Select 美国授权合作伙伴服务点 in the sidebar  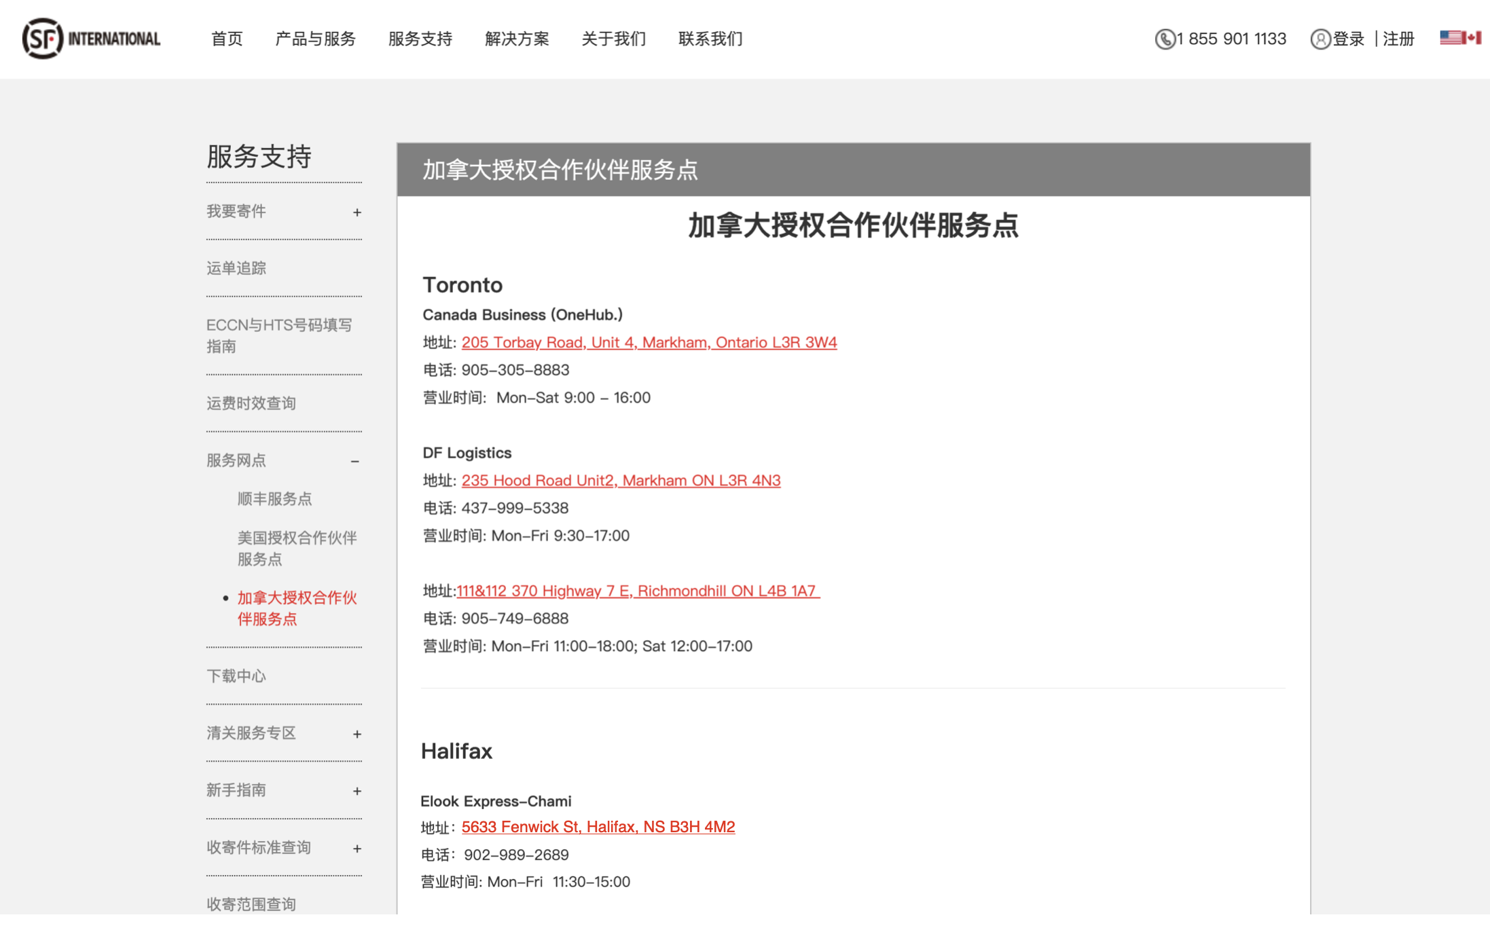pos(297,548)
